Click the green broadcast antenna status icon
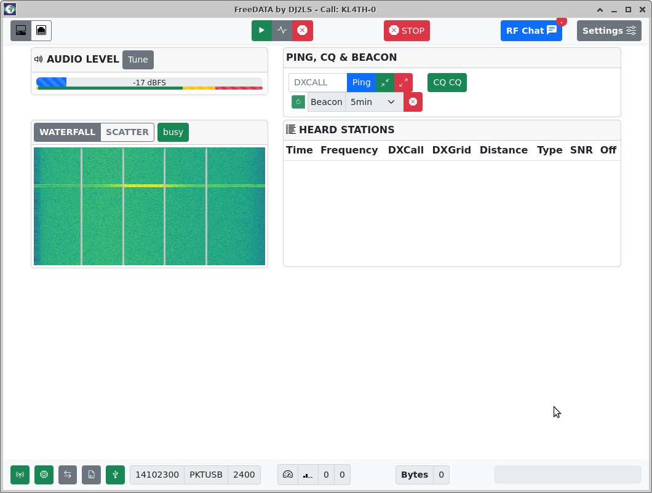Viewport: 652px width, 493px height. click(20, 475)
